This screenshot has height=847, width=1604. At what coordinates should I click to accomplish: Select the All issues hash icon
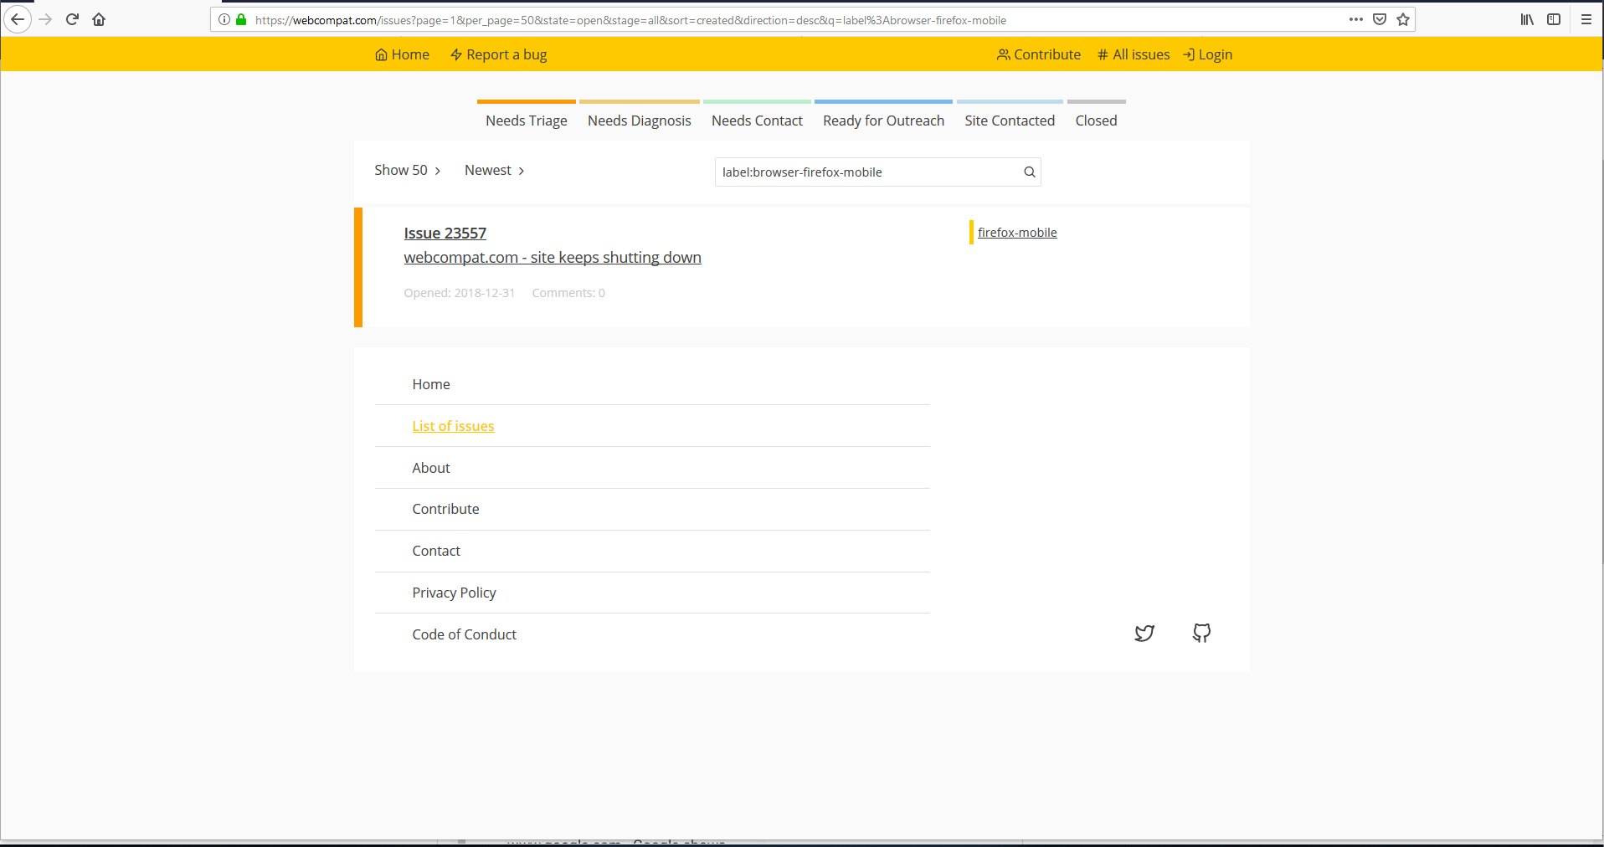coord(1101,54)
